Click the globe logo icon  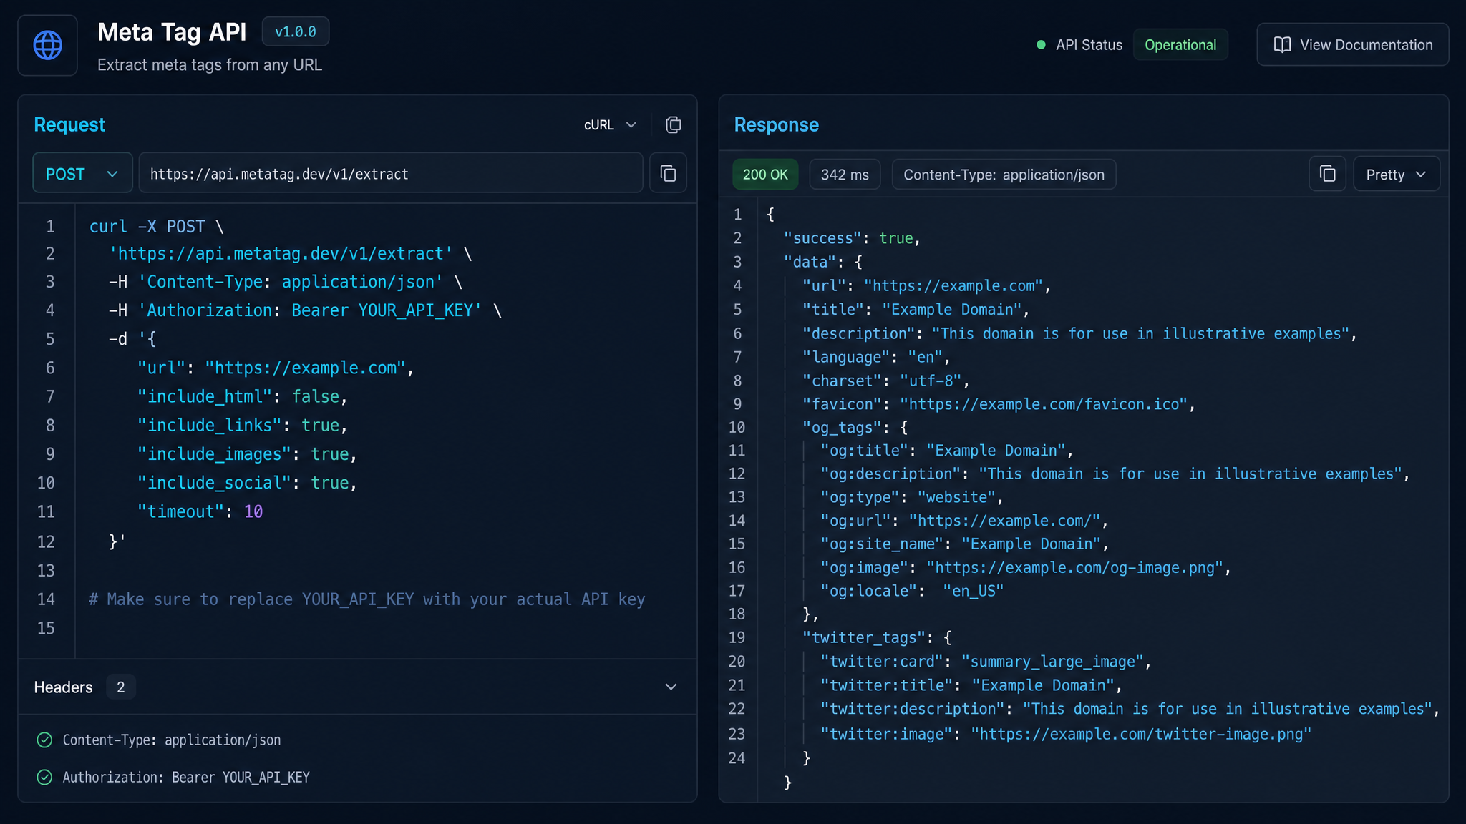48,45
